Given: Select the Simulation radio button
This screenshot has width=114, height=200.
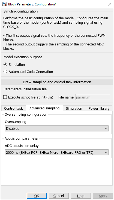Looking at the screenshot, I should coord(5,64).
